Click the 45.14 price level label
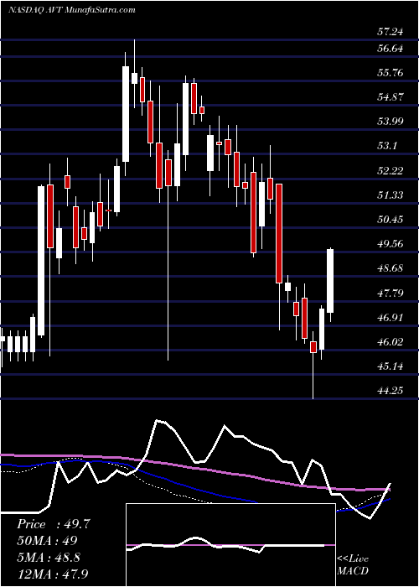The width and height of the screenshot is (419, 587). [391, 366]
